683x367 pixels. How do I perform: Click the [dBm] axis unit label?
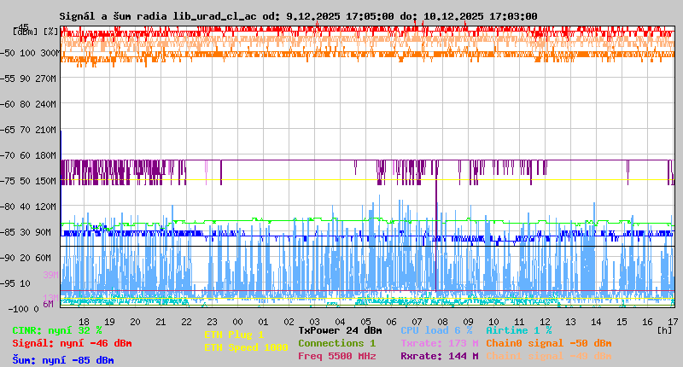(26, 31)
